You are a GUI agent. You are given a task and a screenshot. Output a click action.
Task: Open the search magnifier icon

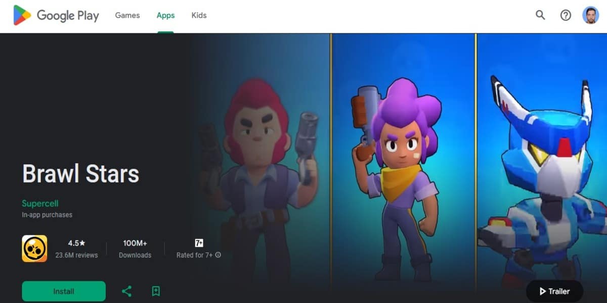540,15
